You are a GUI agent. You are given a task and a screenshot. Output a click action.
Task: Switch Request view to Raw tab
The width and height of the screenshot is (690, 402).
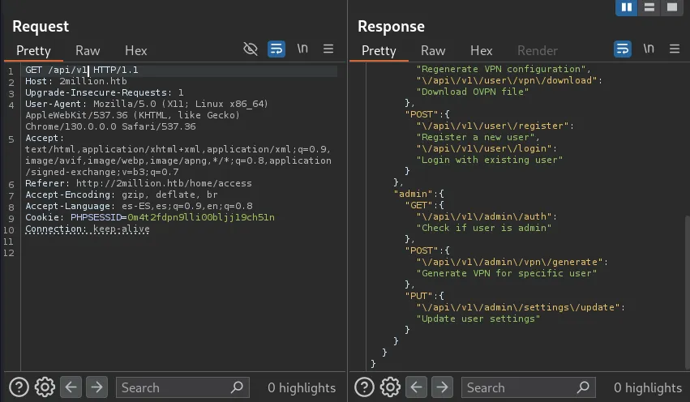[88, 50]
